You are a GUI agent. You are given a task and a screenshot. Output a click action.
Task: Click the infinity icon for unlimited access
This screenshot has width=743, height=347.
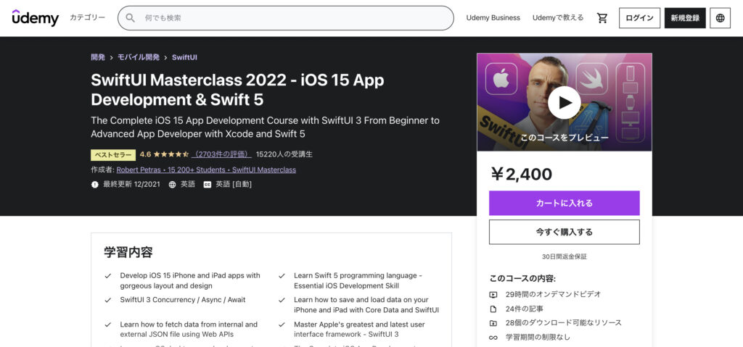493,338
